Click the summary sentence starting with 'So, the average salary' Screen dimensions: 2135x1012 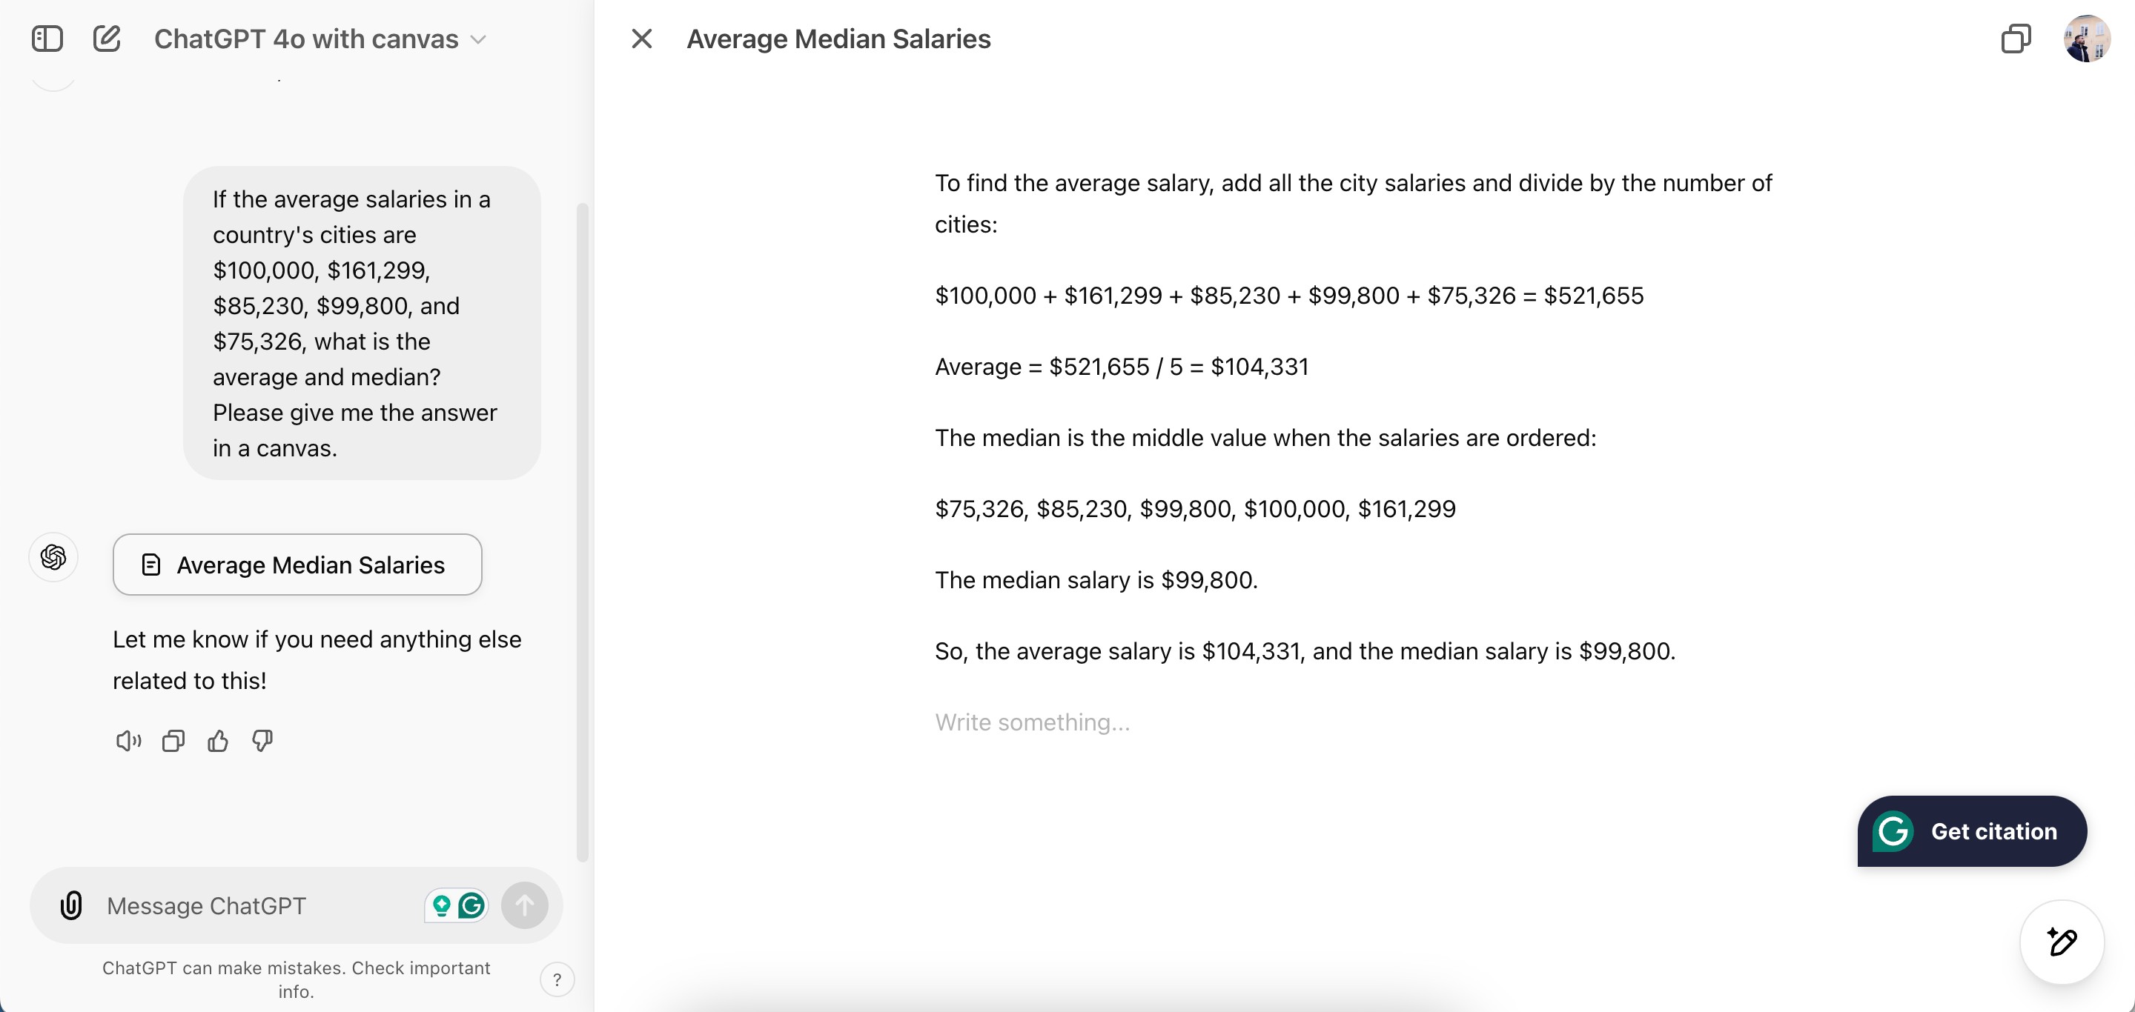coord(1305,651)
